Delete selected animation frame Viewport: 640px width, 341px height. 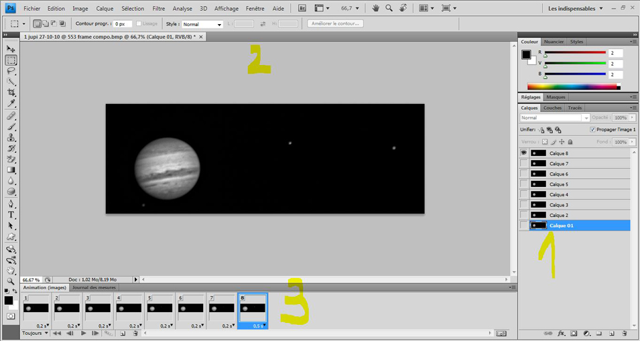pos(135,333)
